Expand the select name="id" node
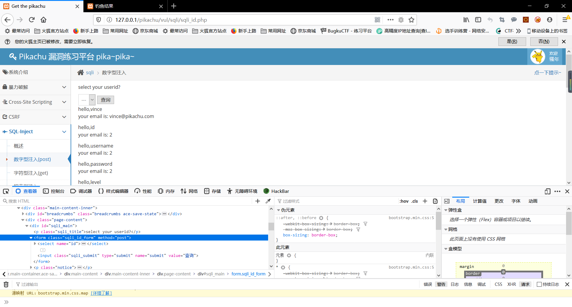This screenshot has width=572, height=307. pyautogui.click(x=35, y=244)
